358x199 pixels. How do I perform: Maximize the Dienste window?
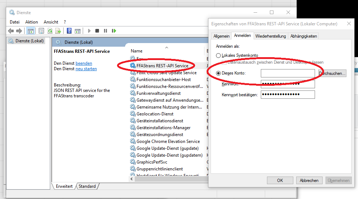pos(272,12)
